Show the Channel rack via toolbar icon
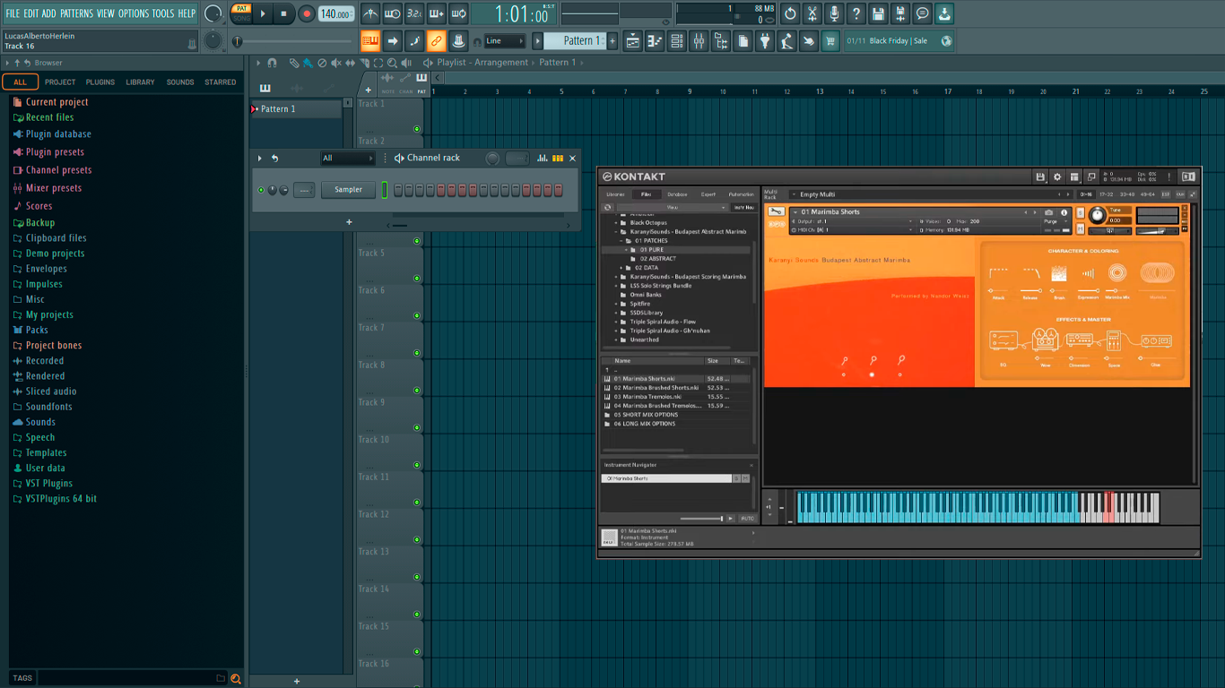The image size is (1225, 688). coord(677,41)
